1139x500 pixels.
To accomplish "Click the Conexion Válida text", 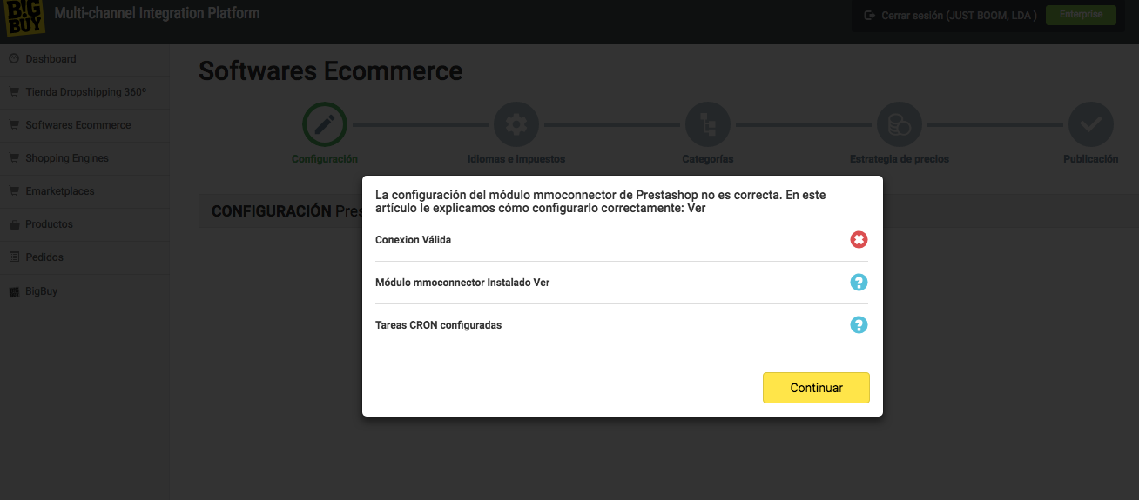I will (414, 239).
